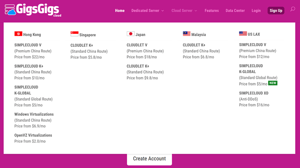Open SIMPLECLOUD XD Anti-DDoS plan
Screen dimensions: 300x168
pos(254,93)
